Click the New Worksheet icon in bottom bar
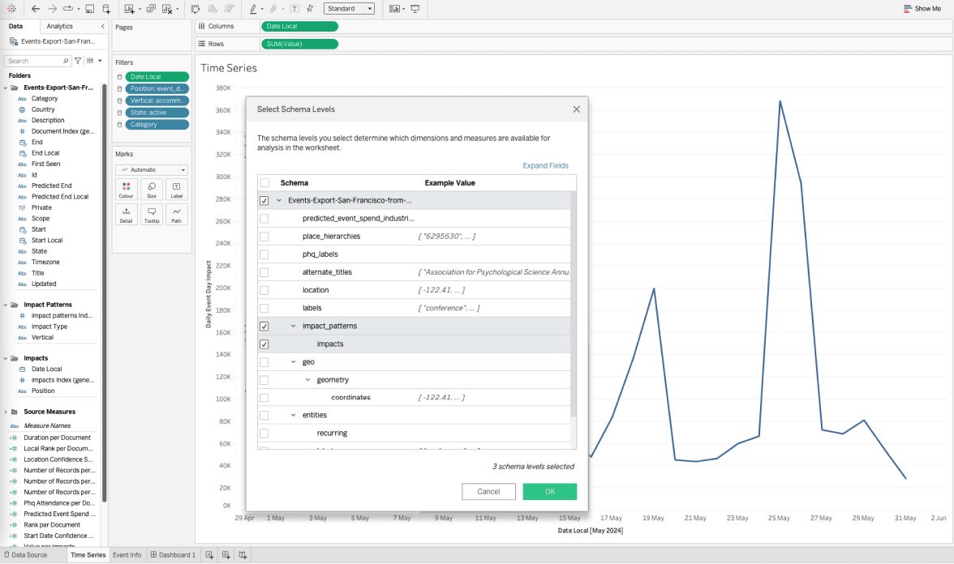The height and width of the screenshot is (564, 954). click(x=209, y=555)
